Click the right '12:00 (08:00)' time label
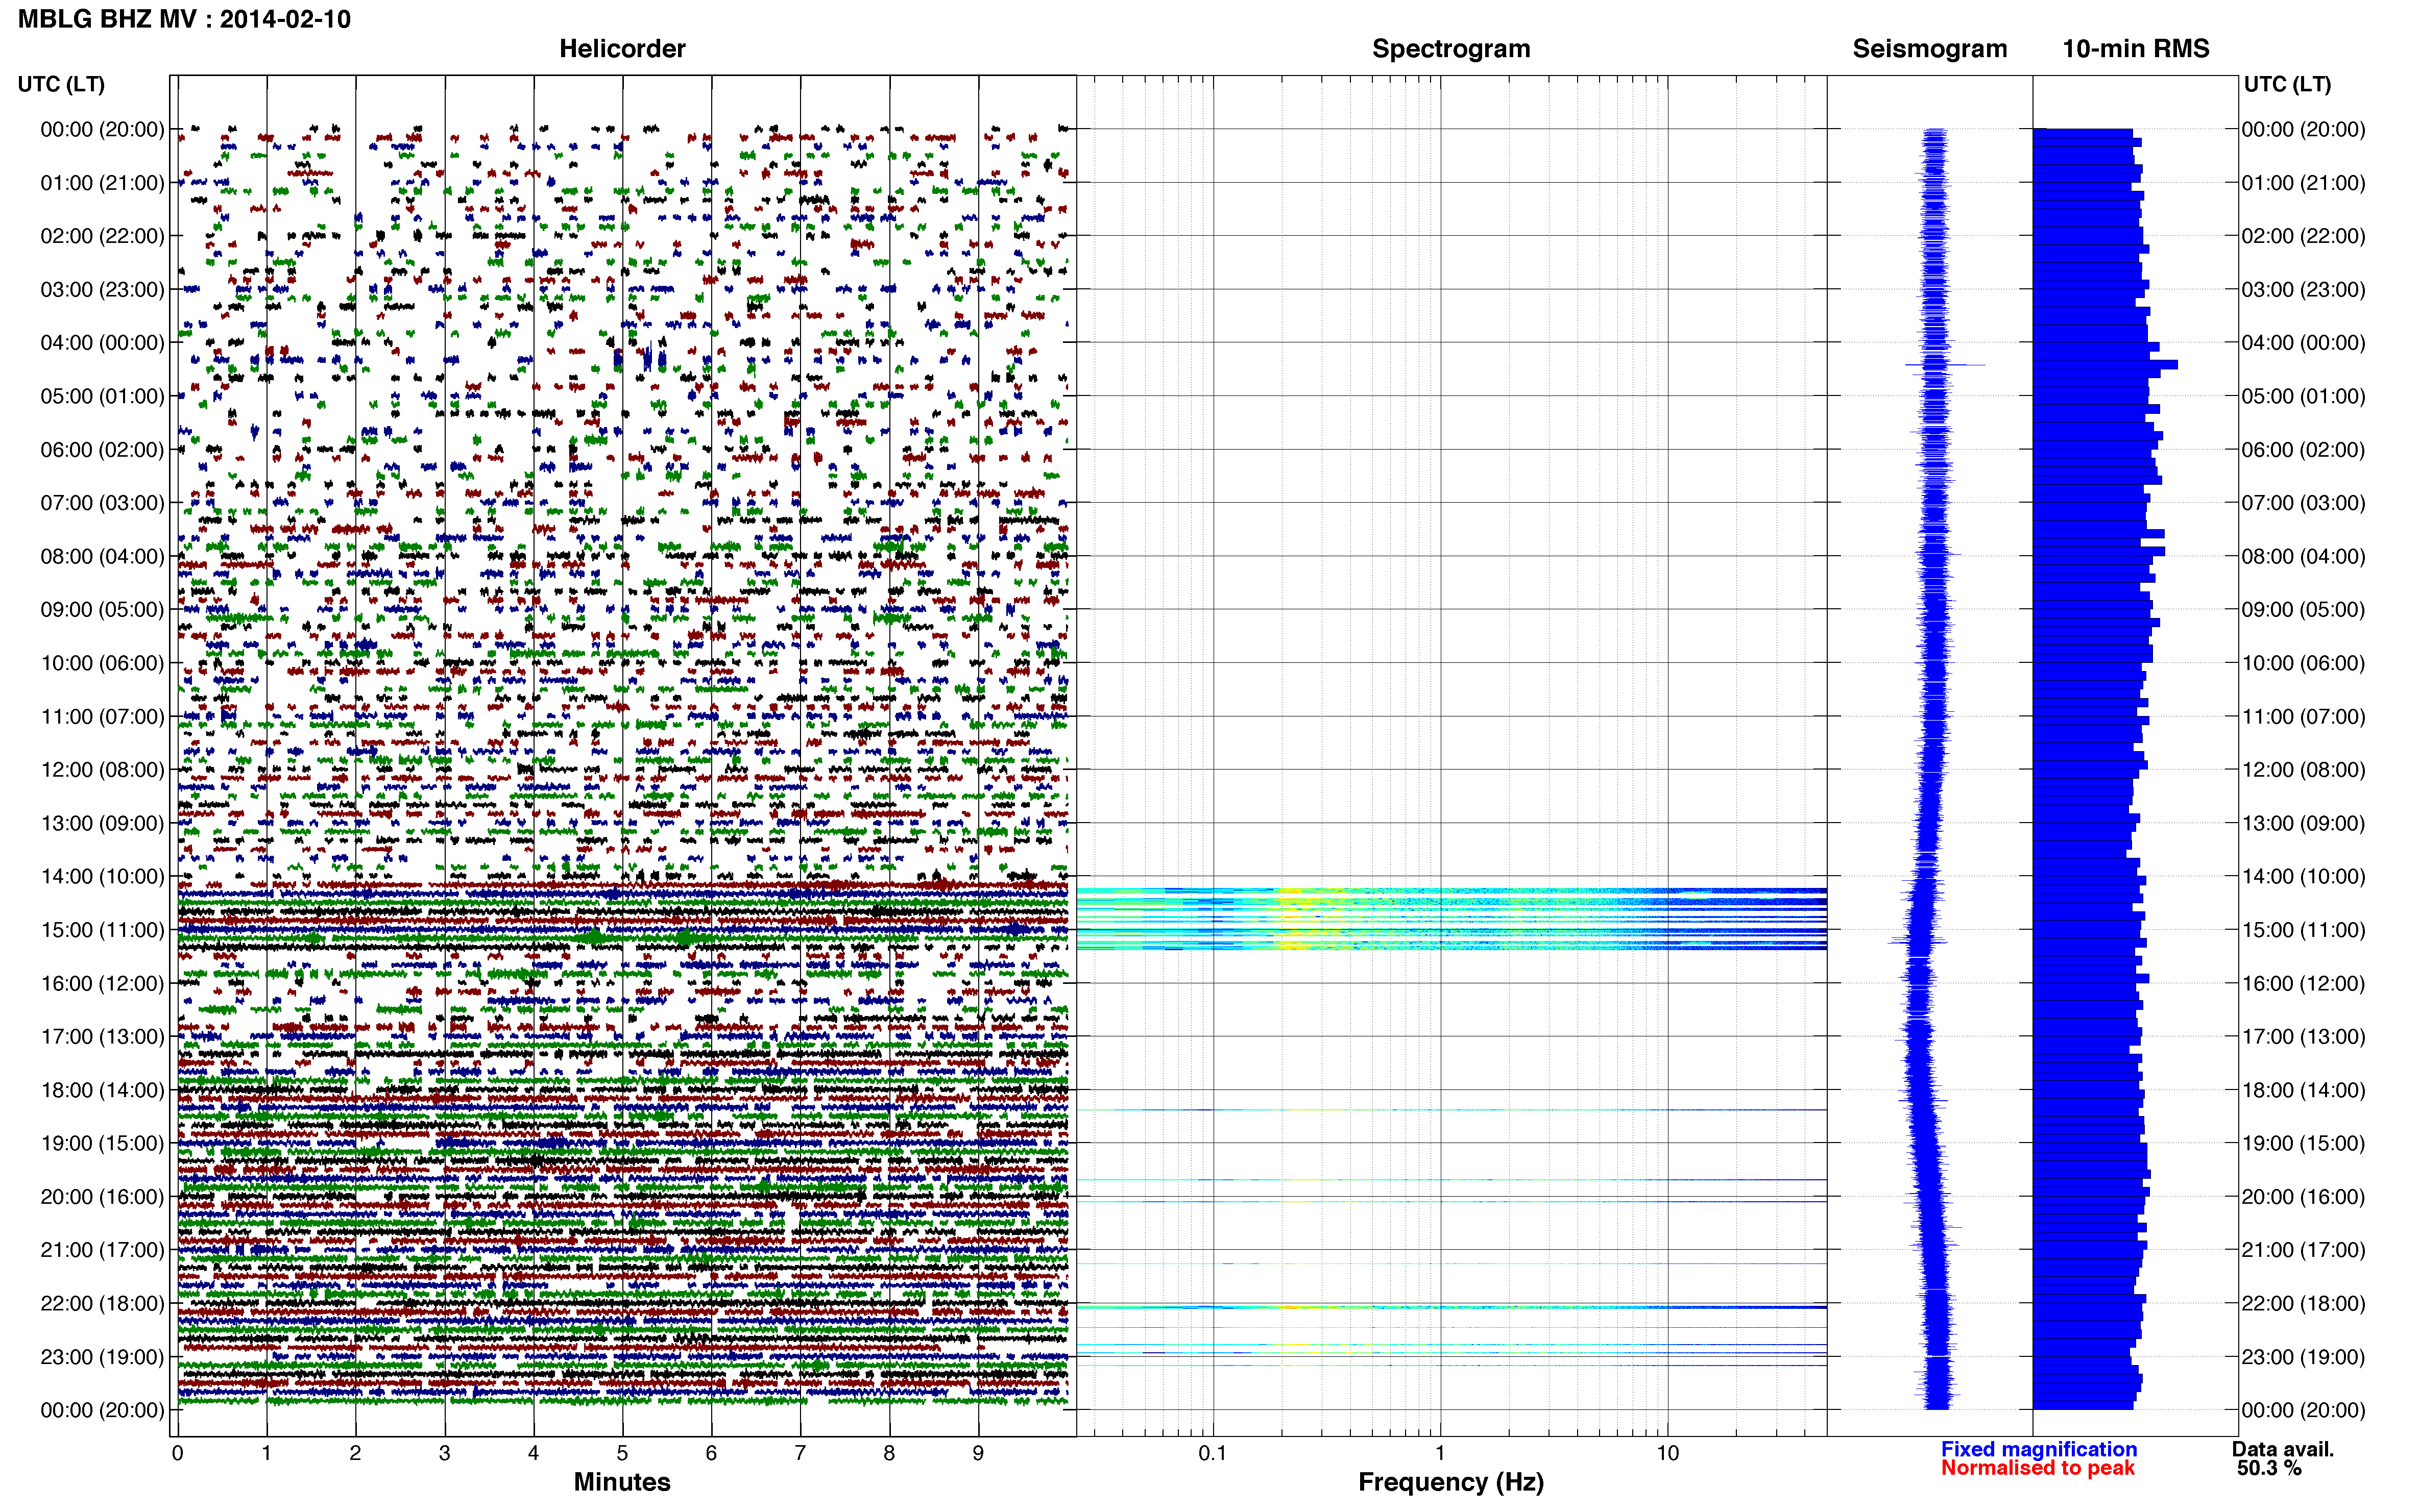Image resolution: width=2420 pixels, height=1512 pixels. [2303, 770]
